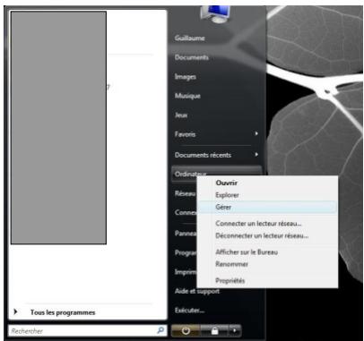This screenshot has height=341, width=364.
Task: Open Propriétés from context menu
Action: point(230,281)
